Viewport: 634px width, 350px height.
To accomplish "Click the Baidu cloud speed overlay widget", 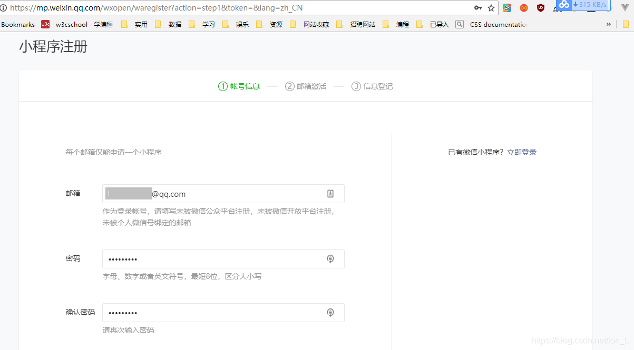I will 583,5.
